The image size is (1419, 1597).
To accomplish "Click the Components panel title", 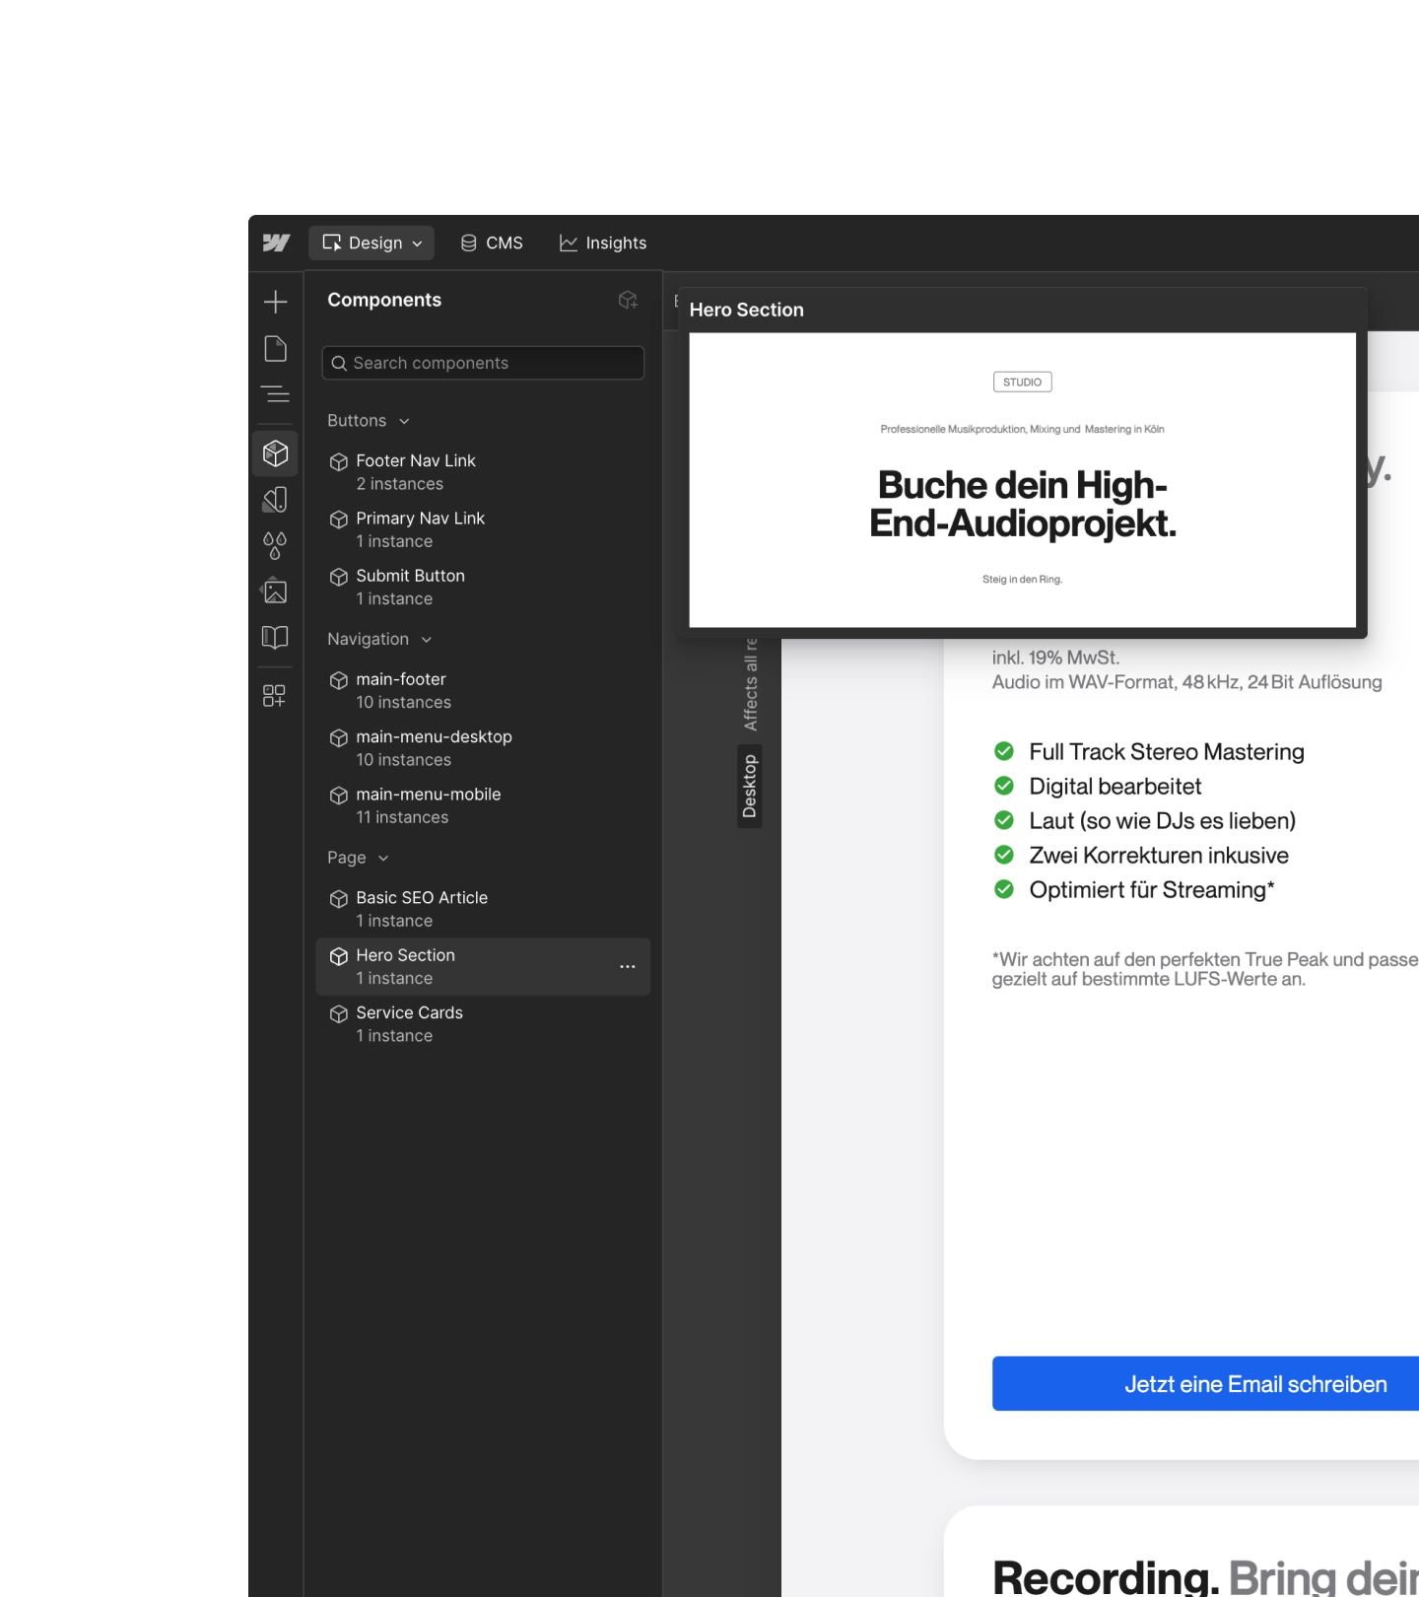I will pyautogui.click(x=384, y=300).
